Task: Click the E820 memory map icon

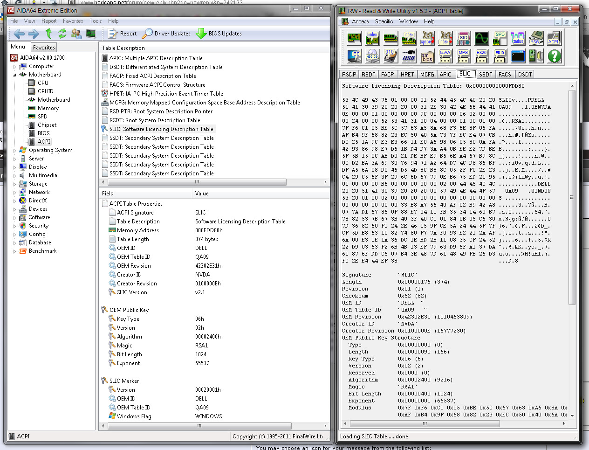Action: point(481,56)
